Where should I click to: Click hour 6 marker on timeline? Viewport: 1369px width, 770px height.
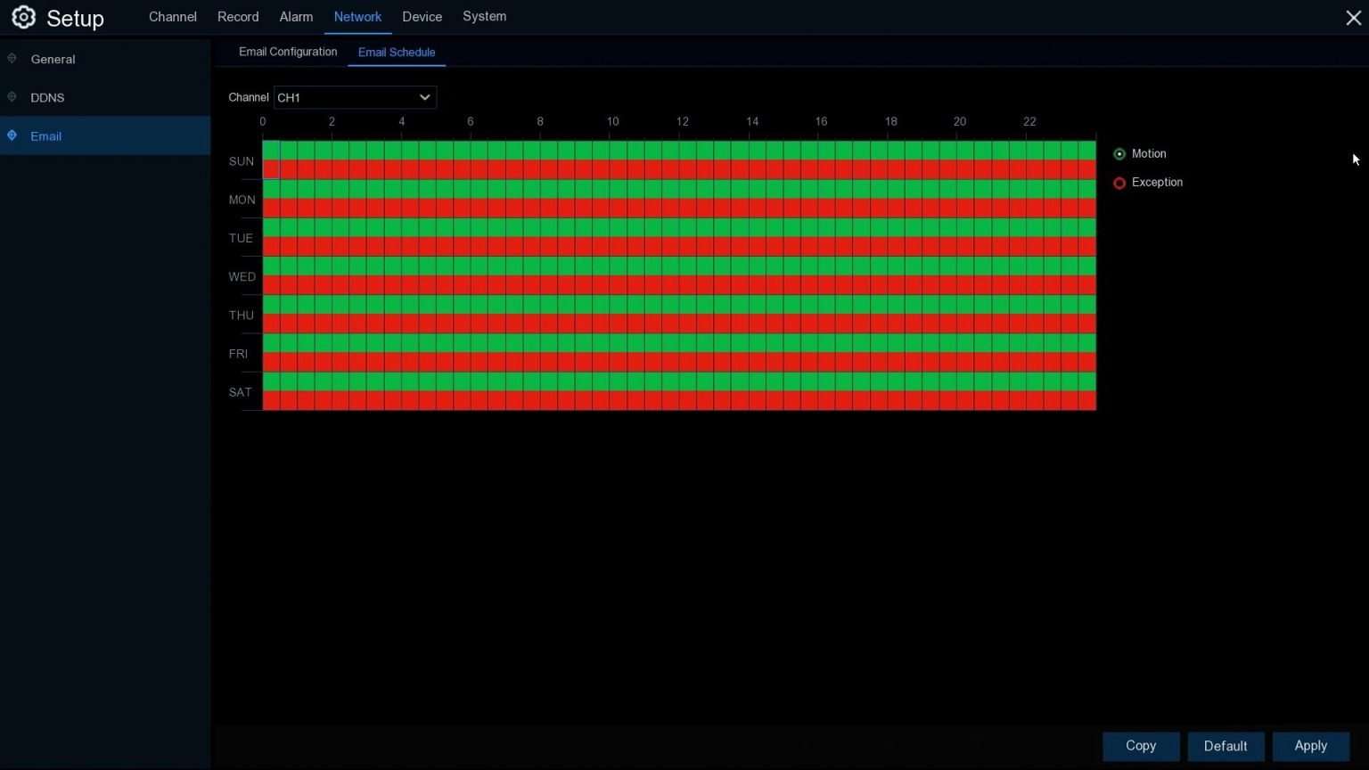(x=471, y=121)
